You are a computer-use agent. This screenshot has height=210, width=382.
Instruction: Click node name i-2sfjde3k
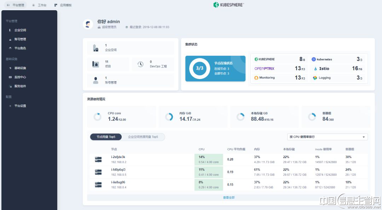coord(118,157)
